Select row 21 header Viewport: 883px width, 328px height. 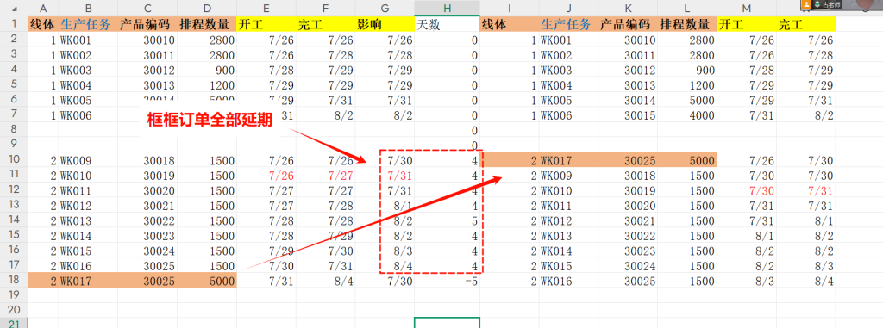14,323
